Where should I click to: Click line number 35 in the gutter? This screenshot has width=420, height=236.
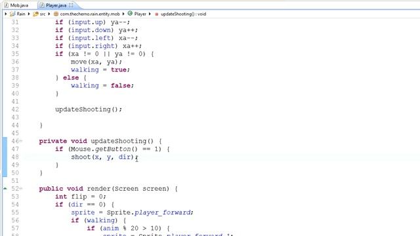[15, 54]
